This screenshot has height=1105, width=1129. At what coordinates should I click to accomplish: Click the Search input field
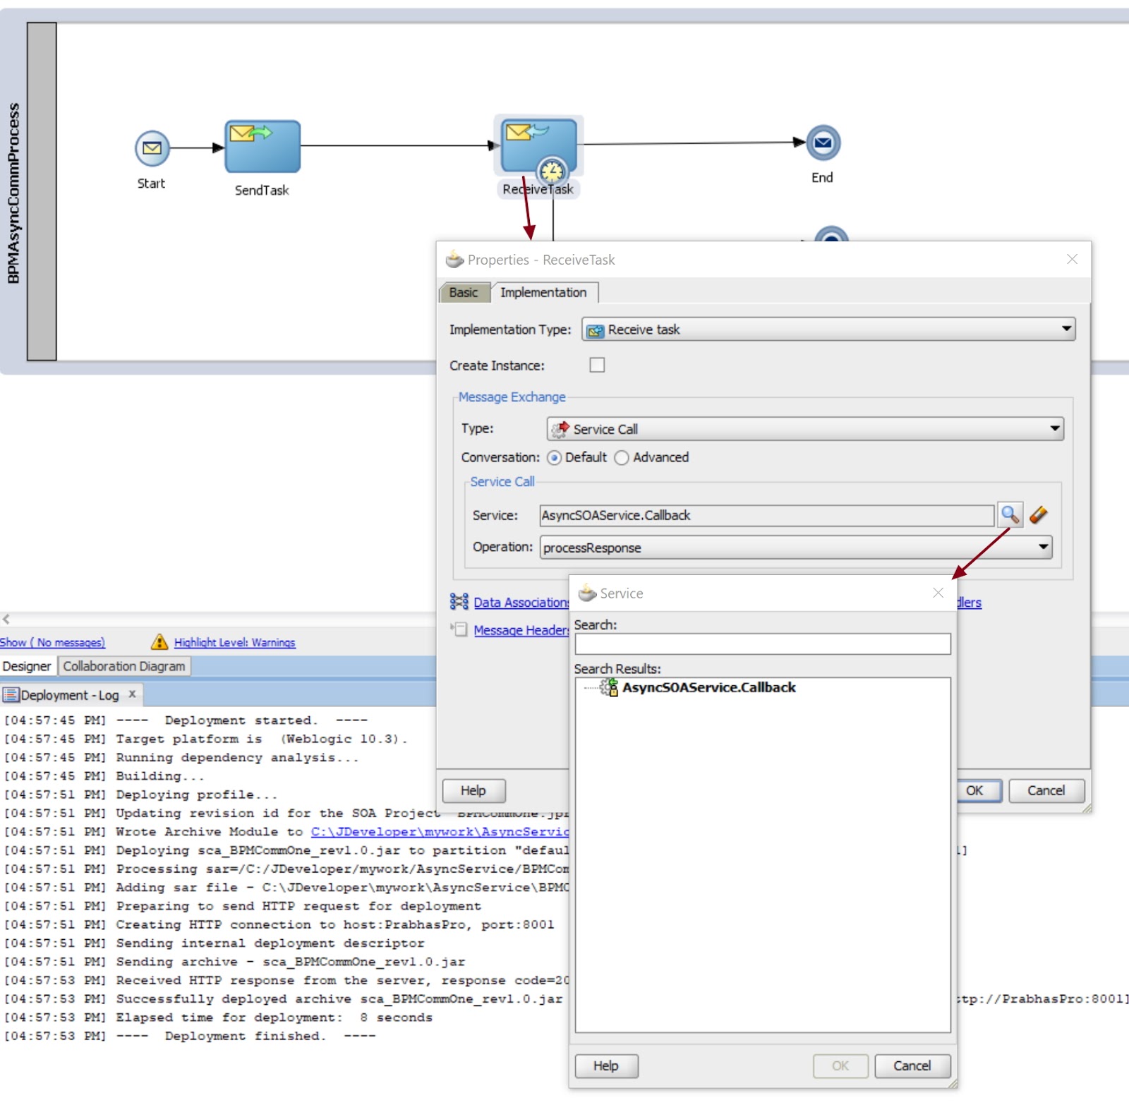pyautogui.click(x=763, y=644)
